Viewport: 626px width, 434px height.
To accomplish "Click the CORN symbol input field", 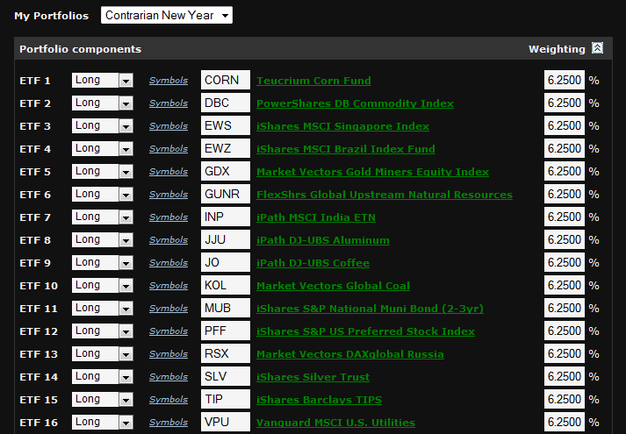I will click(225, 80).
